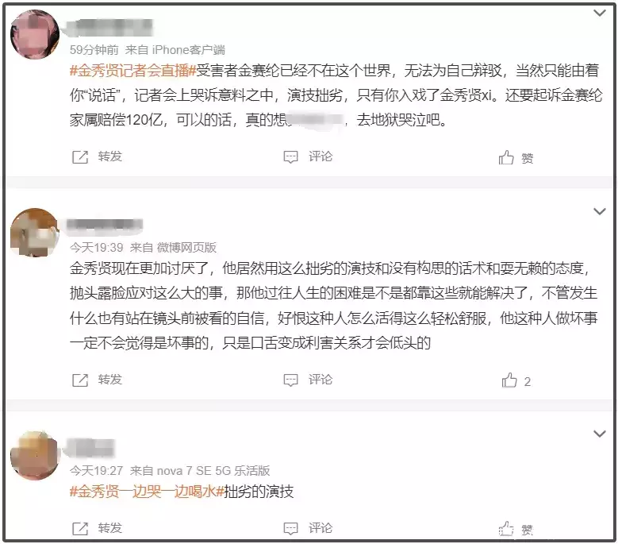
Task: Open hashtag #金秀贤一边哭一边喝水#
Action: (x=147, y=492)
